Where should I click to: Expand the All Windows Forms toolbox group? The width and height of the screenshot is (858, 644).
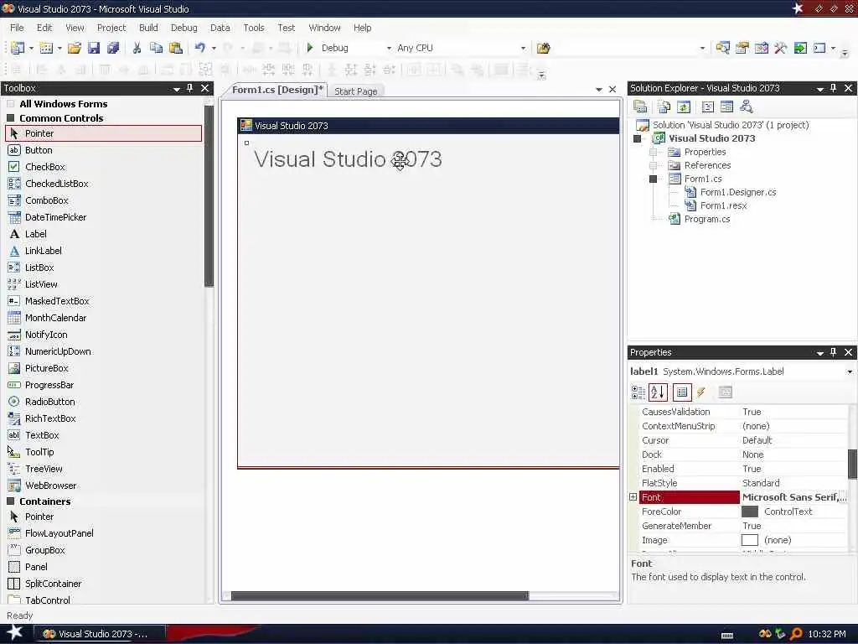point(10,103)
